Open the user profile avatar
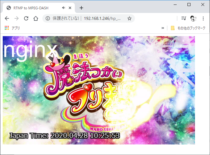 coord(193,18)
